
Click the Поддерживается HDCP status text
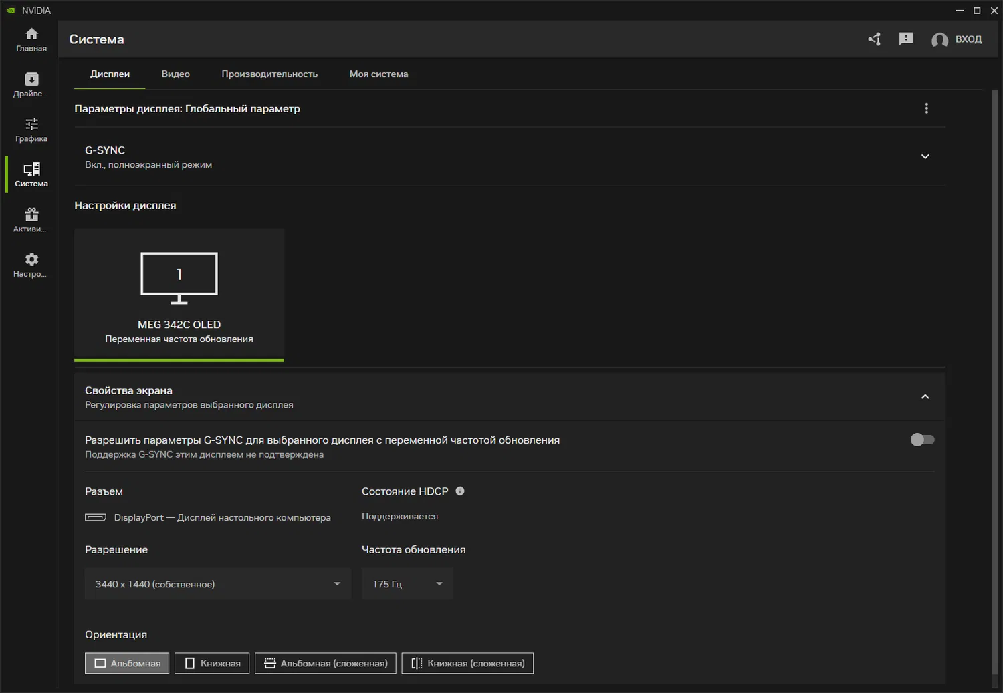400,516
